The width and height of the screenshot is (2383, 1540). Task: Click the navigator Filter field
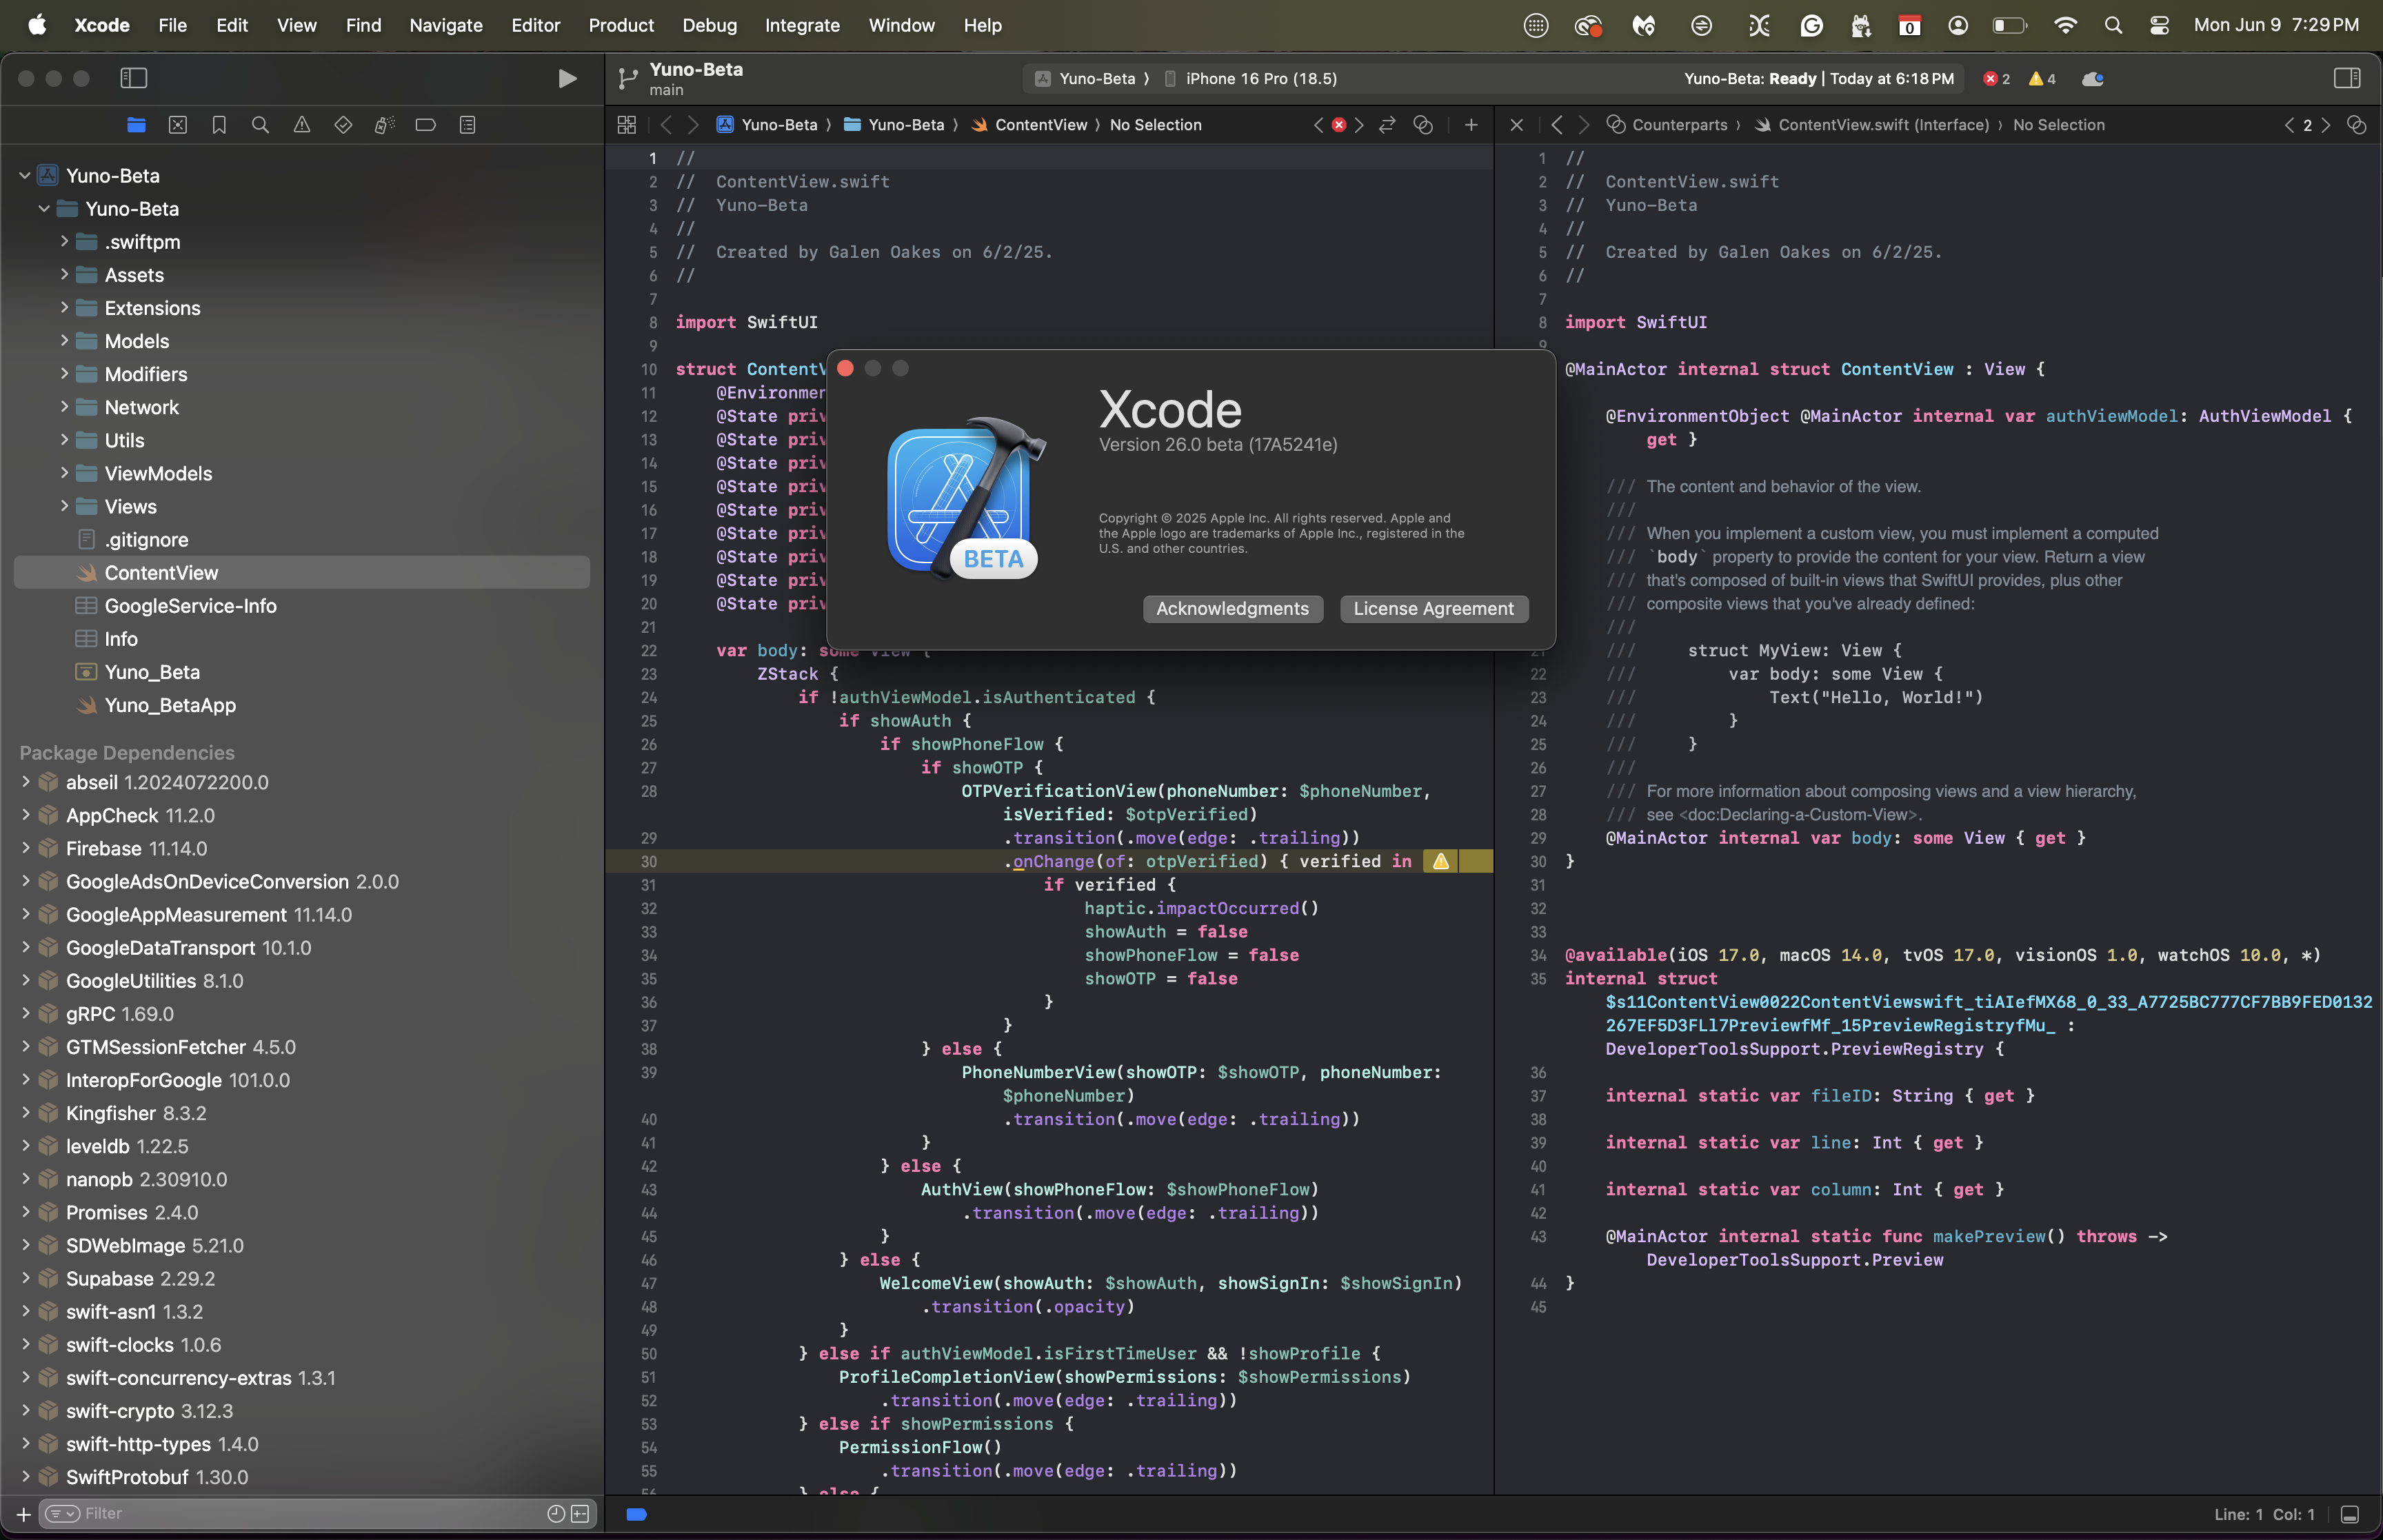300,1513
